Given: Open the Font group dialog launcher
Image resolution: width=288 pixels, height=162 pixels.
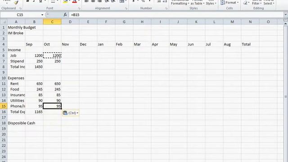Looking at the screenshot, I should tap(79, 9).
